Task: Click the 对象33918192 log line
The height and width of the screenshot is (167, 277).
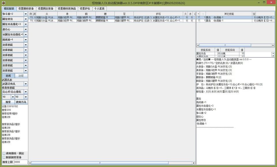Action: coord(10,106)
